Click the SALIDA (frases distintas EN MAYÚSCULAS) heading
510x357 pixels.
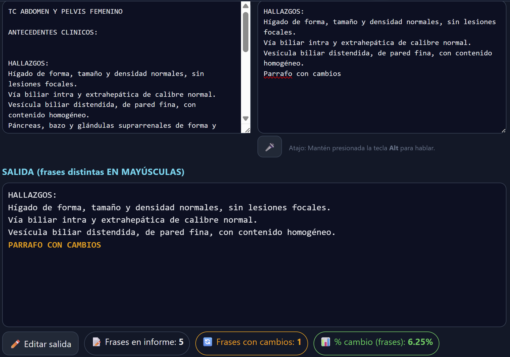click(x=93, y=172)
